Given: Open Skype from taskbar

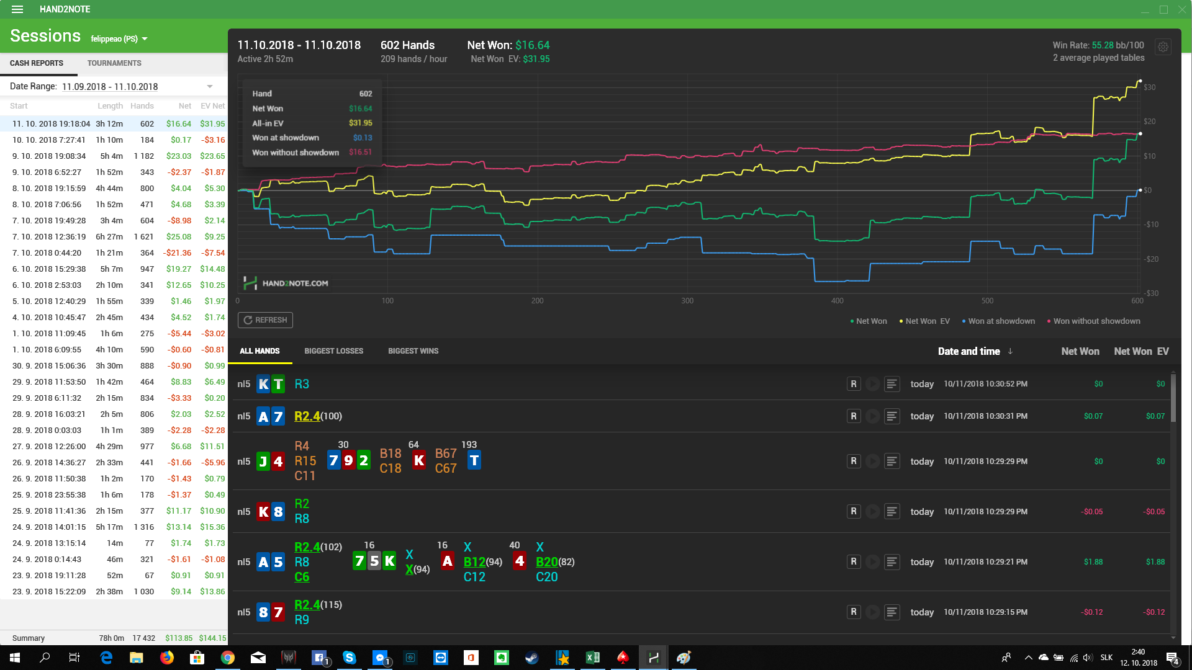Looking at the screenshot, I should point(350,658).
